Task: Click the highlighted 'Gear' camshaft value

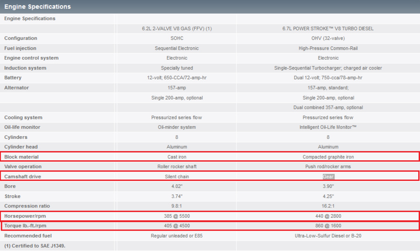Action: click(328, 177)
